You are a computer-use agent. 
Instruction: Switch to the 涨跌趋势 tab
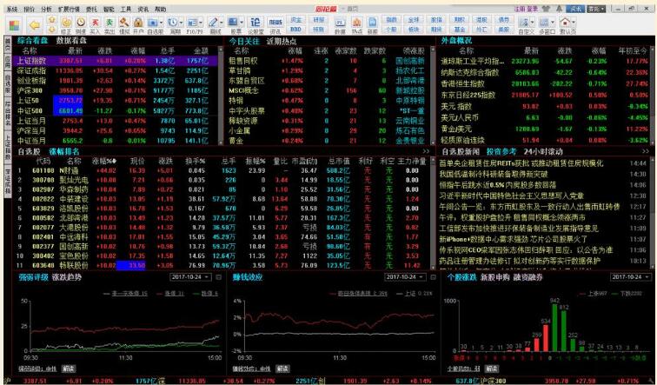point(67,277)
